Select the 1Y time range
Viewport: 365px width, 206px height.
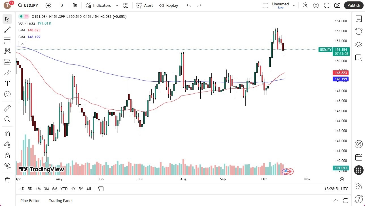pyautogui.click(x=73, y=189)
